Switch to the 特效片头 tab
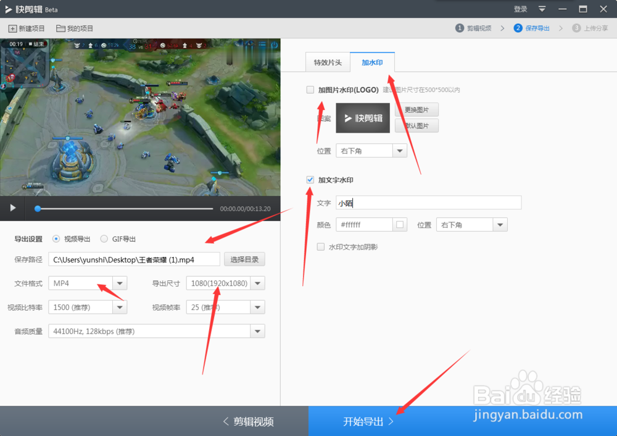The height and width of the screenshot is (436, 617). pyautogui.click(x=328, y=62)
